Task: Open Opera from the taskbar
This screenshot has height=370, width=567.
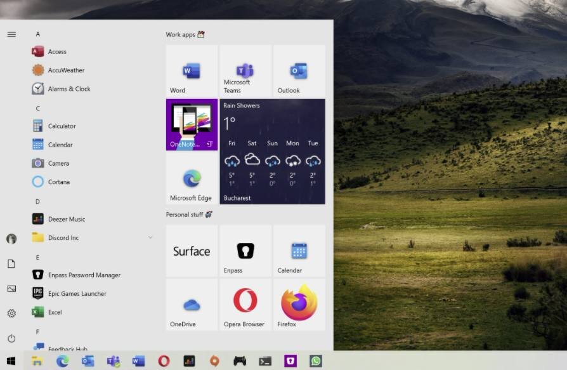Action: (164, 360)
